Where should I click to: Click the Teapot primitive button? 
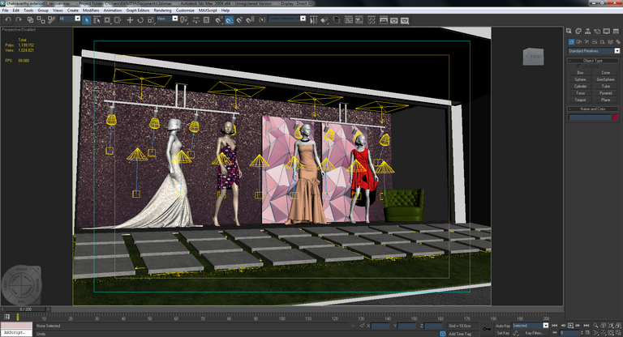coord(580,100)
